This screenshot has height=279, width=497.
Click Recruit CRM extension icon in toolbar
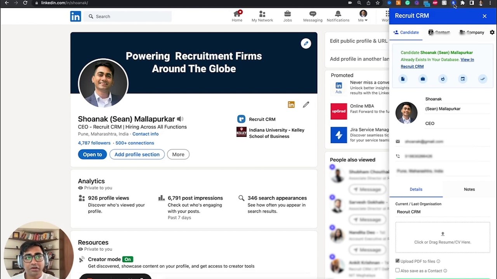click(x=453, y=3)
